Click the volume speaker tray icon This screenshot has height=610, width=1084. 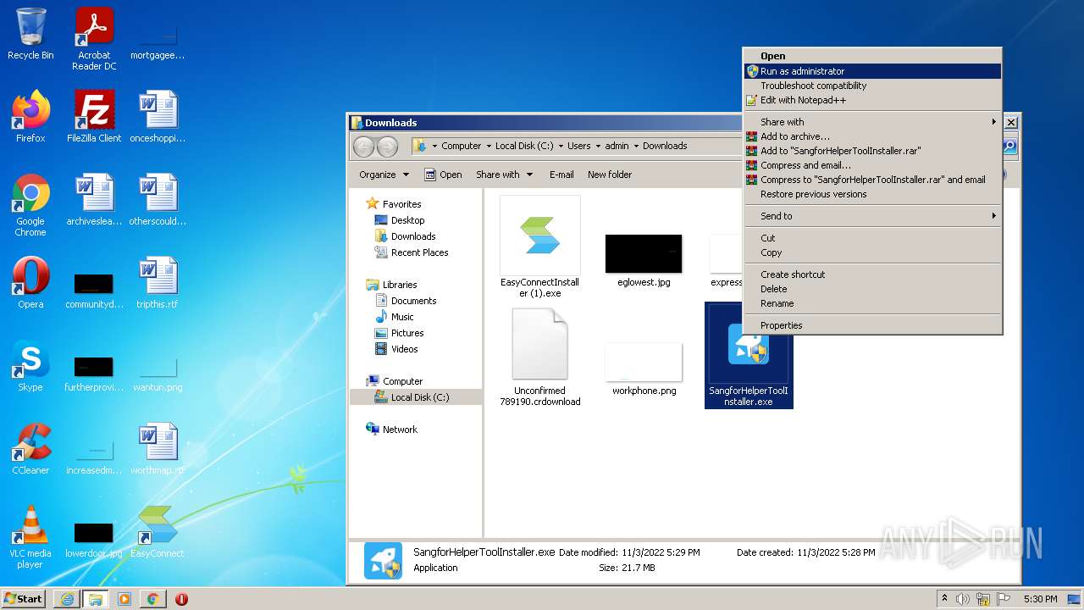pos(962,599)
